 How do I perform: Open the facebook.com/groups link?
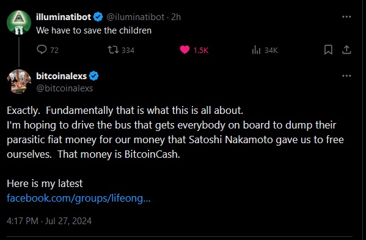pos(79,199)
